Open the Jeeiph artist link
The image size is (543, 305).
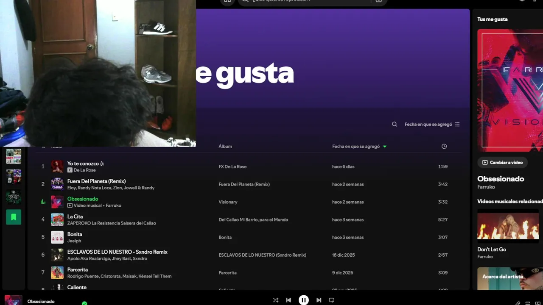tap(74, 241)
